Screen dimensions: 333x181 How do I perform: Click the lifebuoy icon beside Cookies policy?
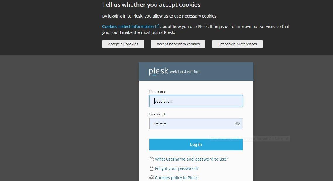[152, 178]
